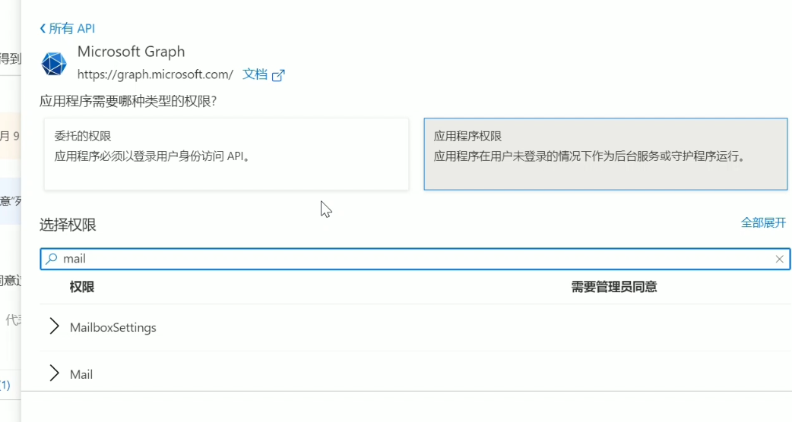Click the Mail row label
Viewport: 792px width, 422px height.
click(x=81, y=375)
